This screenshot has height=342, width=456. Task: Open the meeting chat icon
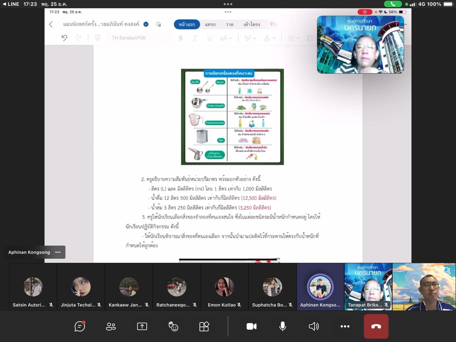click(x=80, y=326)
